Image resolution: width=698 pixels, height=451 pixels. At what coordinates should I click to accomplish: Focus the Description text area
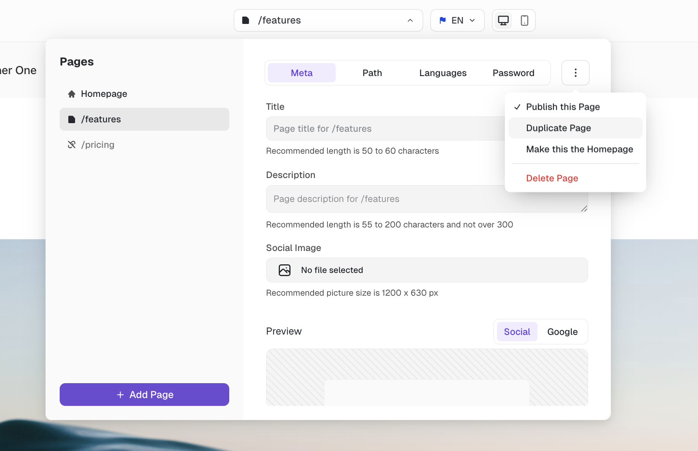point(385,199)
